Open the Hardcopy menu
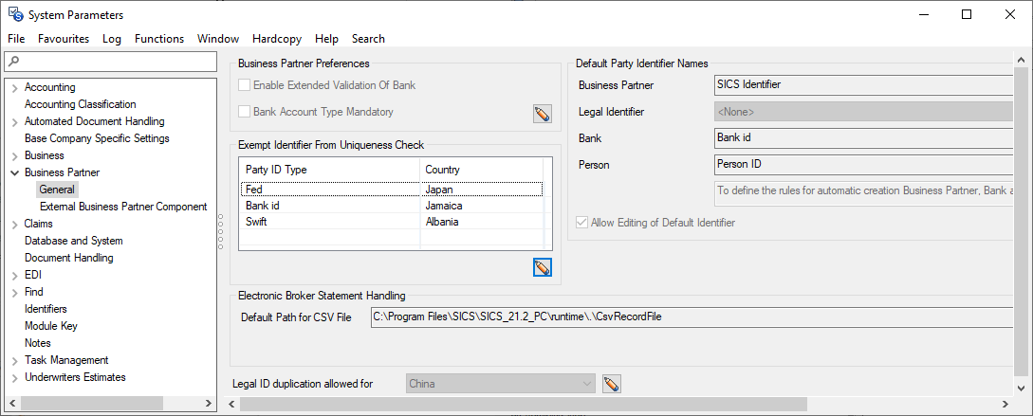1033x416 pixels. click(x=278, y=39)
